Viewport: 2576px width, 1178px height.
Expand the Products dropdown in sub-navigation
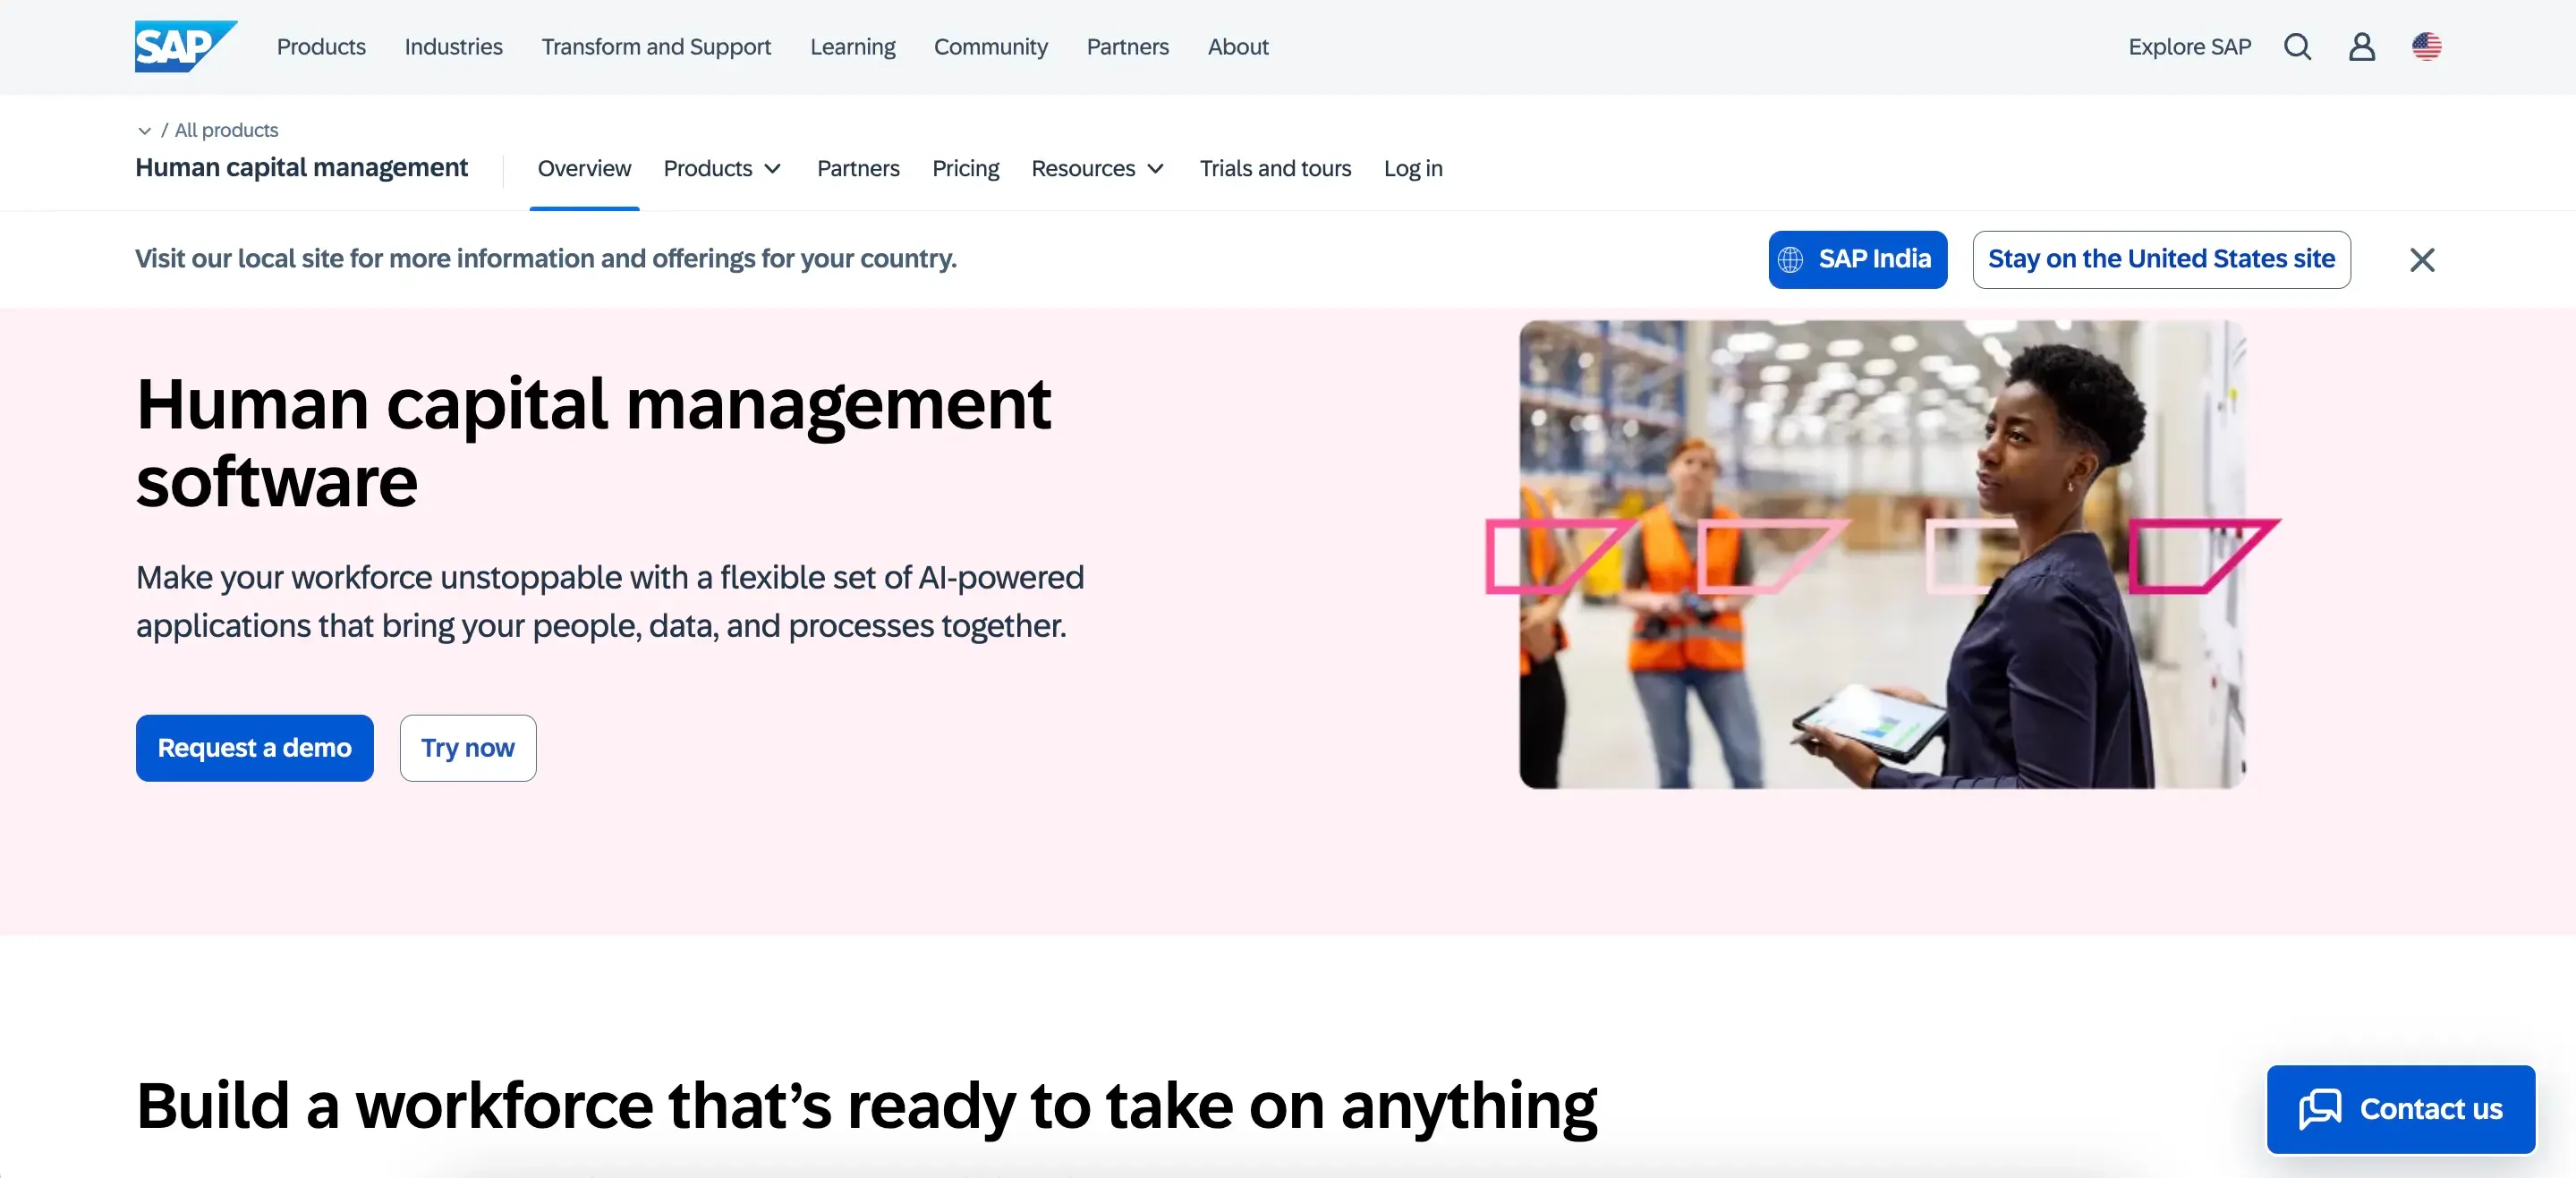722,169
